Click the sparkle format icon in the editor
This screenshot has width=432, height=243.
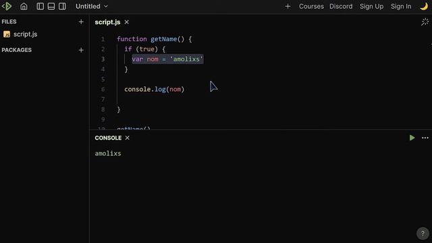425,22
